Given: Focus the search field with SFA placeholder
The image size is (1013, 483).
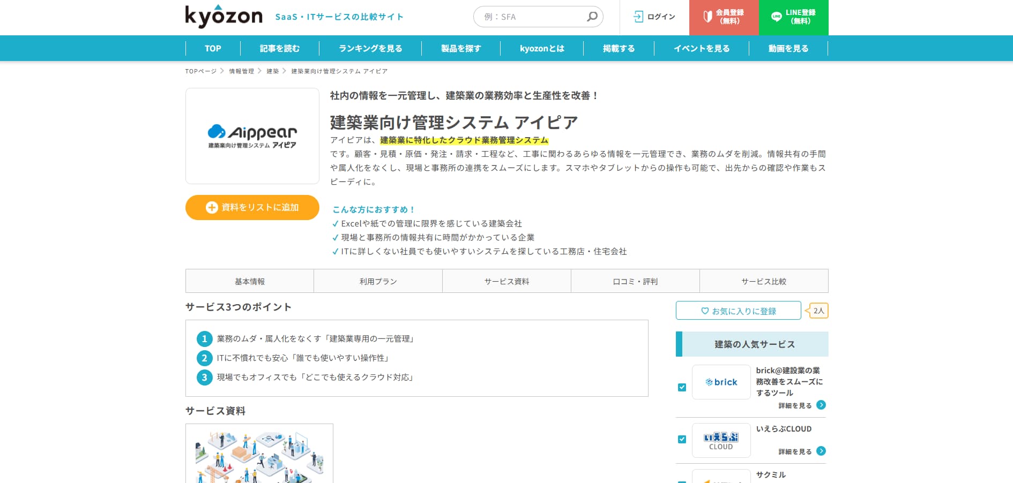Looking at the screenshot, I should coord(531,17).
